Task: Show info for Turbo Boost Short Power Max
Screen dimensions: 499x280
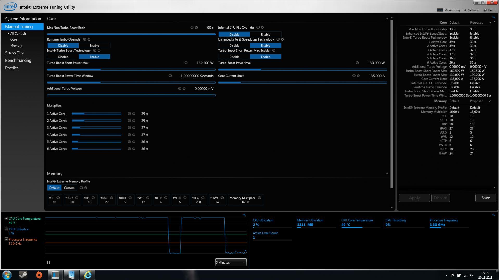Action: coord(186,63)
